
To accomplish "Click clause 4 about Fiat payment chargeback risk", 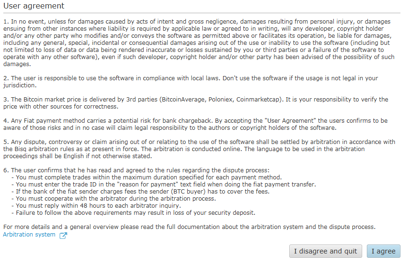I will 195,124.
